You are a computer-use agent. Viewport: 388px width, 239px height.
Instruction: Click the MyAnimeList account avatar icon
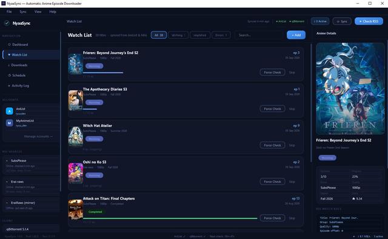(x=10, y=123)
